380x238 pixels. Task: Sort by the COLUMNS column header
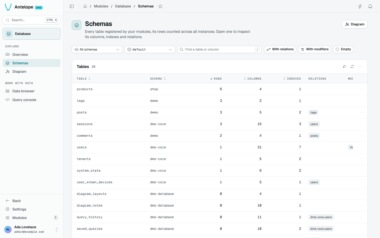point(253,79)
